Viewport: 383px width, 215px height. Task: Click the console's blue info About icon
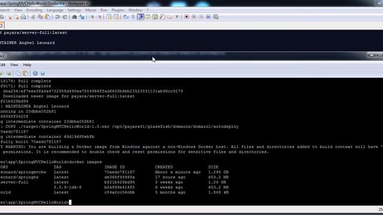click(35, 73)
